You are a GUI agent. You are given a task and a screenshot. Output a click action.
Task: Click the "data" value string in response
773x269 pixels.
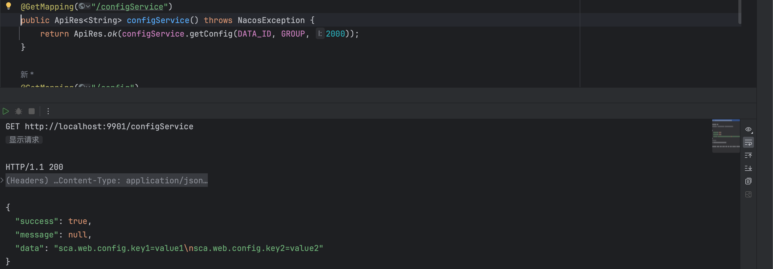tap(188, 248)
